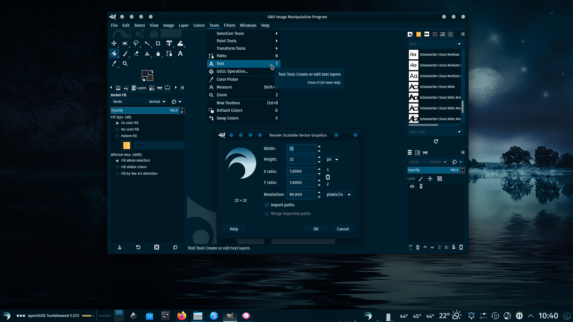Select the Text tool 'A' in the toolbox
The image size is (573, 322).
pos(180,54)
